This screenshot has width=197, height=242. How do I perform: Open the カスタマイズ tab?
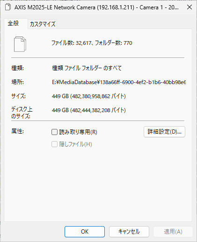43,24
